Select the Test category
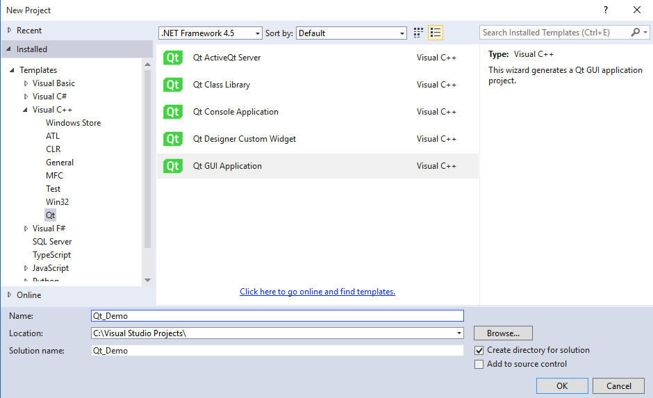653x398 pixels. coord(53,189)
